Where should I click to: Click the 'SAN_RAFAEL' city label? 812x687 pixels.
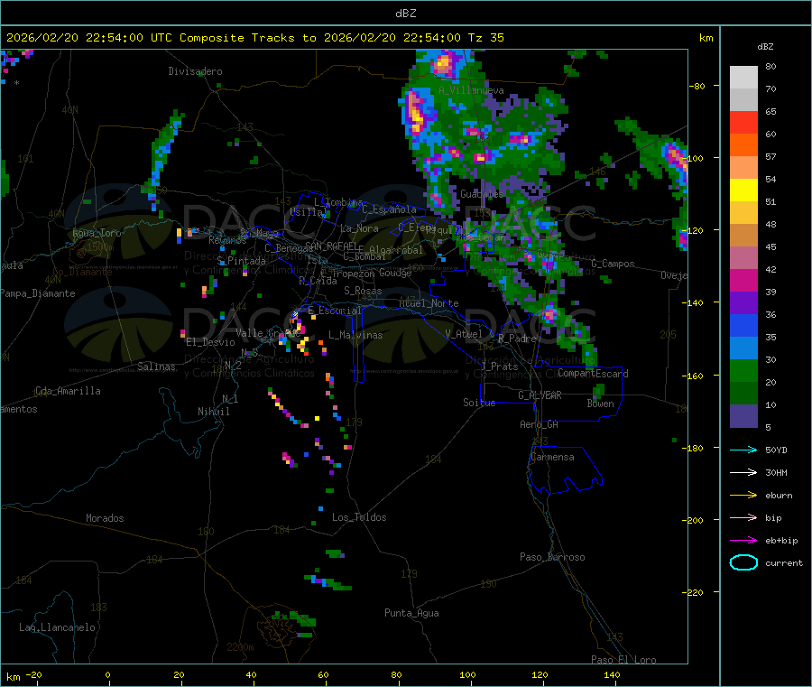point(331,246)
